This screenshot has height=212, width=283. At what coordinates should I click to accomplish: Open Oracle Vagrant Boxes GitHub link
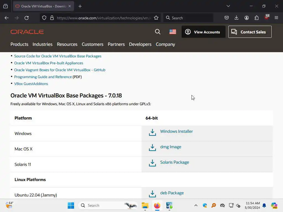coord(60,70)
